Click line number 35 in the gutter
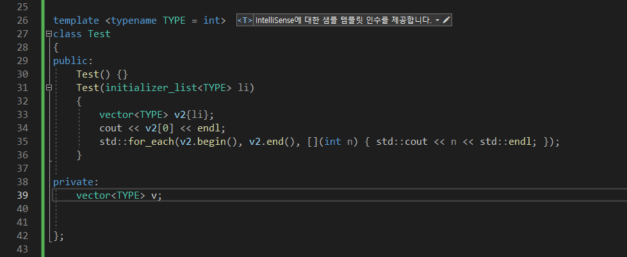The height and width of the screenshot is (257, 627). point(23,141)
